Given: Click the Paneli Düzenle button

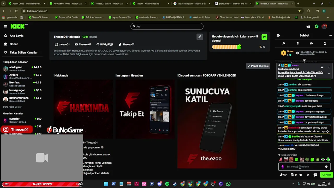Looking at the screenshot, I should tap(258, 66).
